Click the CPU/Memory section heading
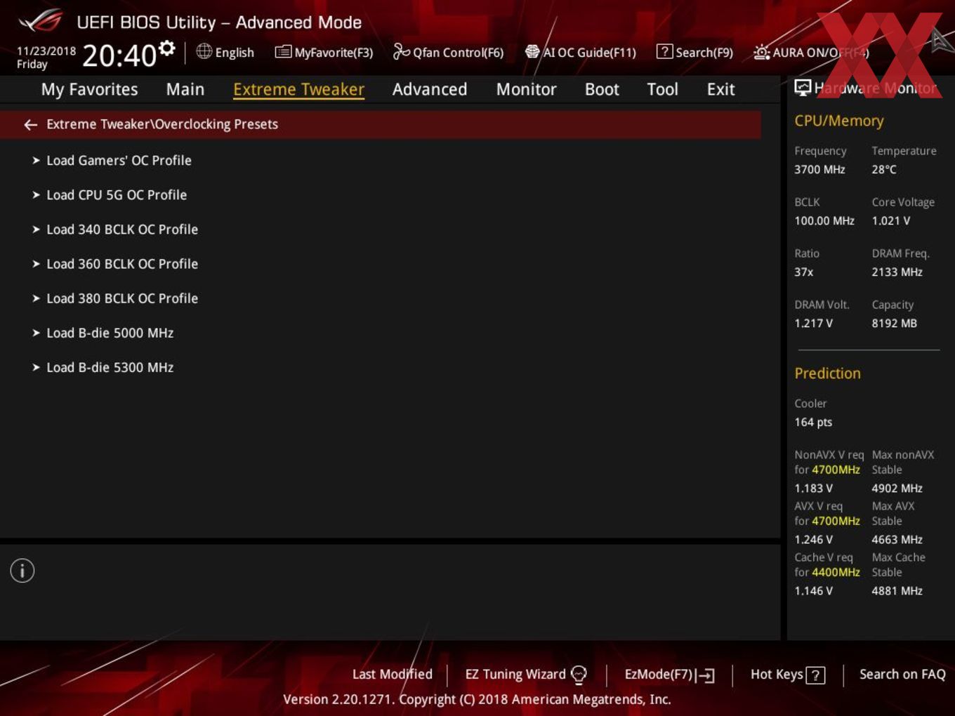Image resolution: width=955 pixels, height=716 pixels. pyautogui.click(x=838, y=121)
